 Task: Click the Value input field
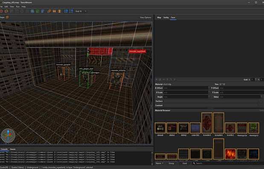pos(240,97)
